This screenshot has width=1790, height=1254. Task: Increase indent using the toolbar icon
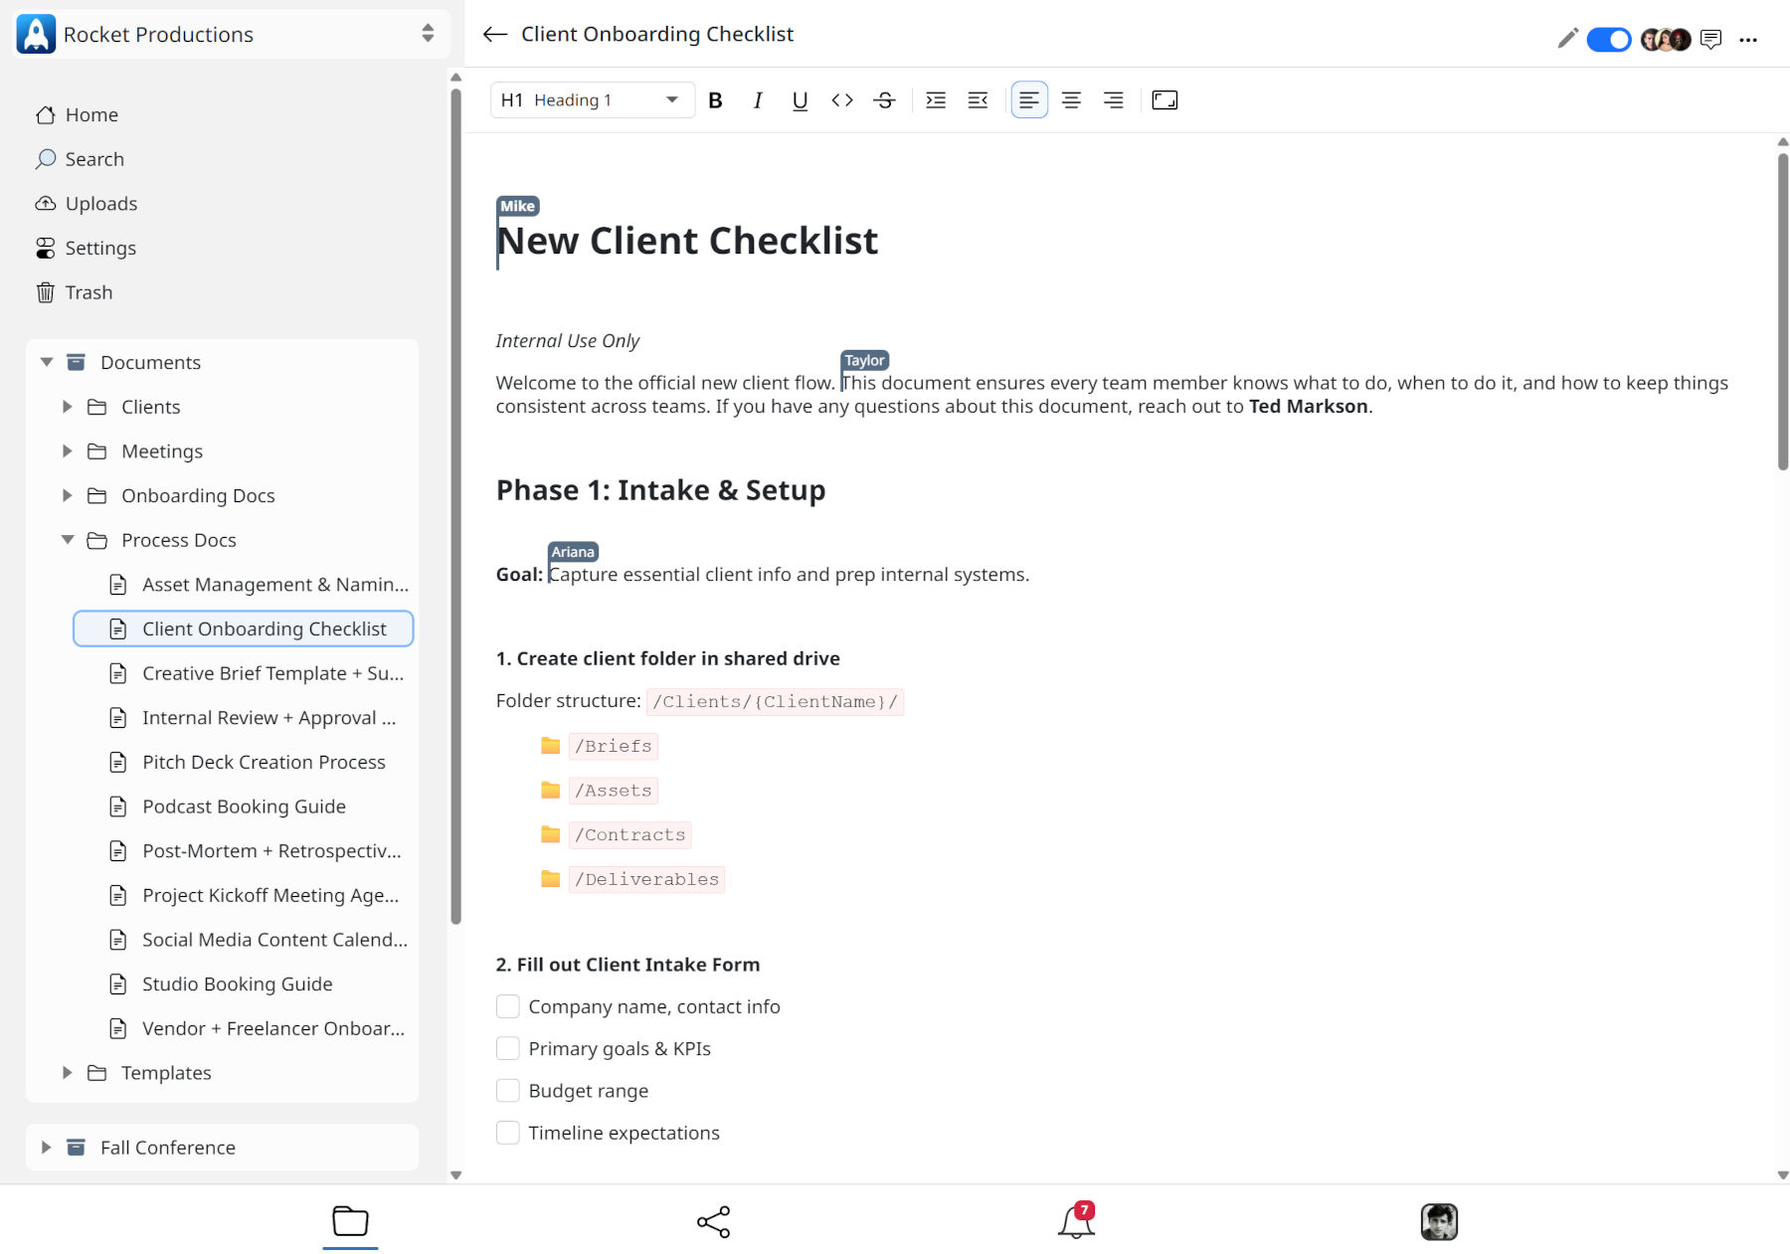point(935,100)
